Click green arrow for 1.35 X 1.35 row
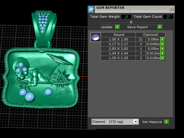Image resolution: width=184 pixels, height=138 pixels. click(x=163, y=58)
